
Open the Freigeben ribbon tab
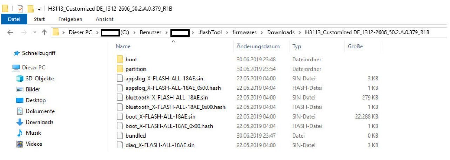coord(70,19)
